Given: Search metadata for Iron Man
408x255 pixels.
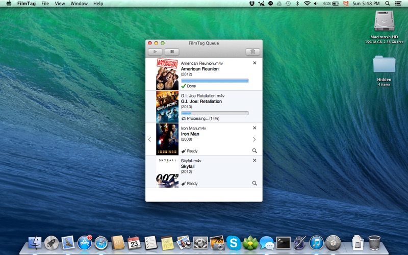Looking at the screenshot, I should coord(254,151).
